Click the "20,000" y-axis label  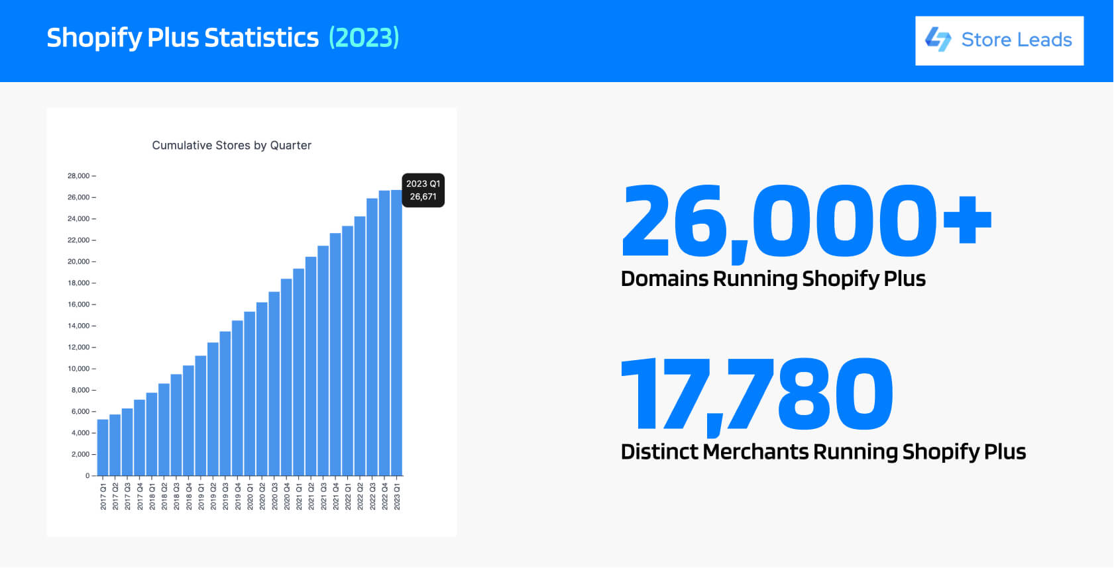coord(78,261)
